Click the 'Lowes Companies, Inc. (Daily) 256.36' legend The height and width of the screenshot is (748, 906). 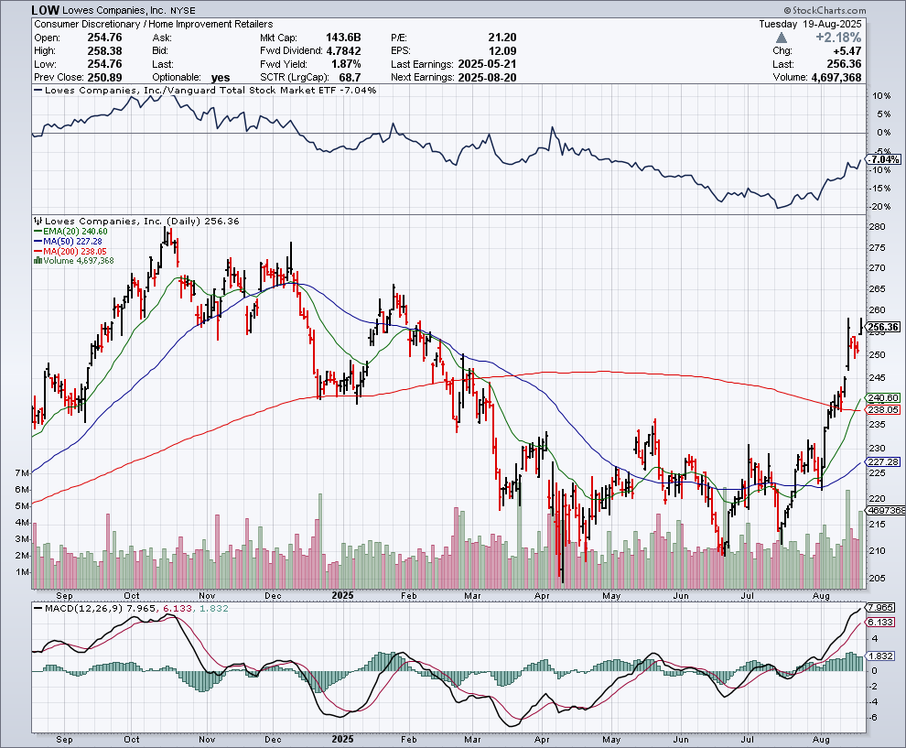tap(142, 221)
